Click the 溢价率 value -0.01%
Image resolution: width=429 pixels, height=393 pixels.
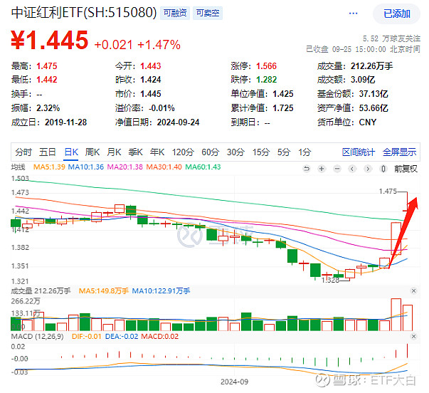tap(161, 108)
